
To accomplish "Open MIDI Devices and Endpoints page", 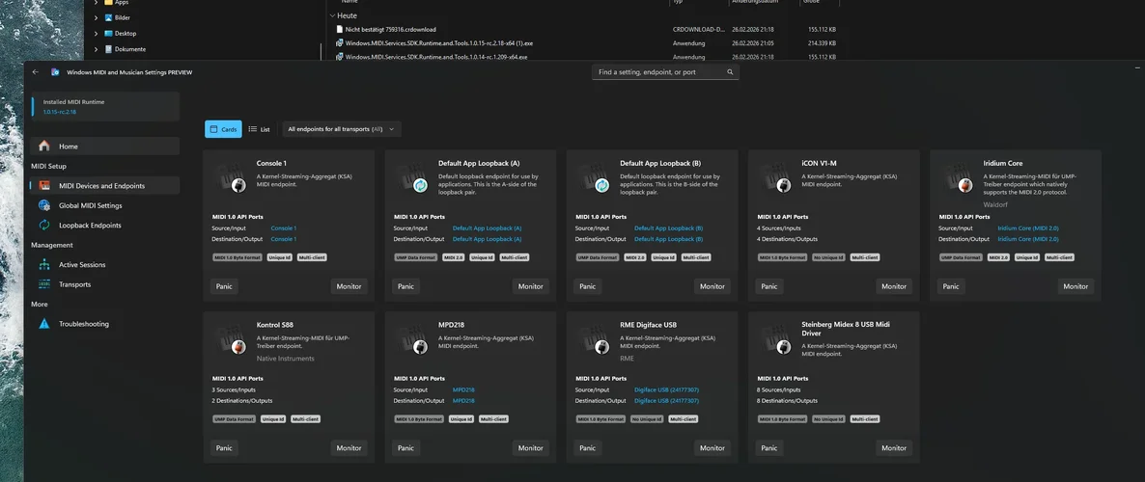I will click(104, 185).
